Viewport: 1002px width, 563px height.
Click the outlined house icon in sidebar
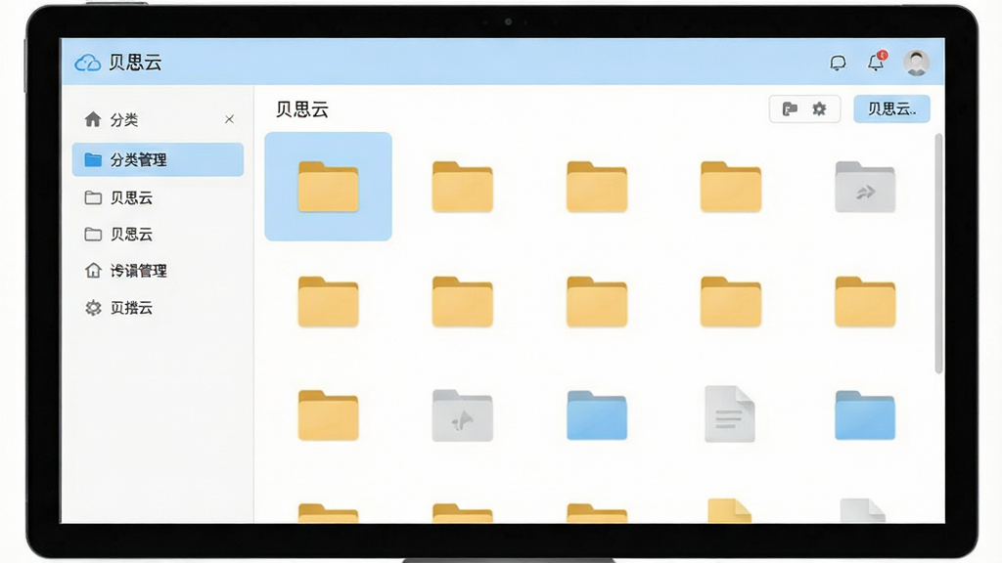pos(93,270)
